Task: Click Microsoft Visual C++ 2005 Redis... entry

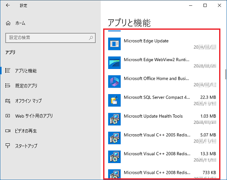Action: point(157,135)
